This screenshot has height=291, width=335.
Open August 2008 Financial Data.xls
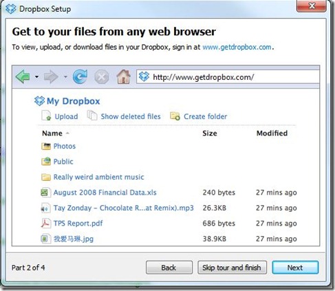point(105,193)
